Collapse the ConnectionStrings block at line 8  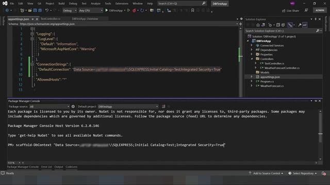(x=32, y=64)
